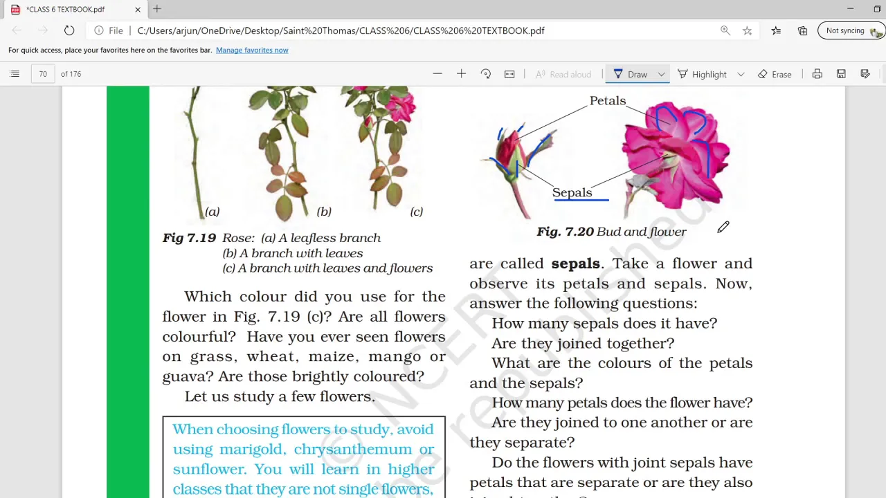Go forward with arrow button

click(x=43, y=30)
